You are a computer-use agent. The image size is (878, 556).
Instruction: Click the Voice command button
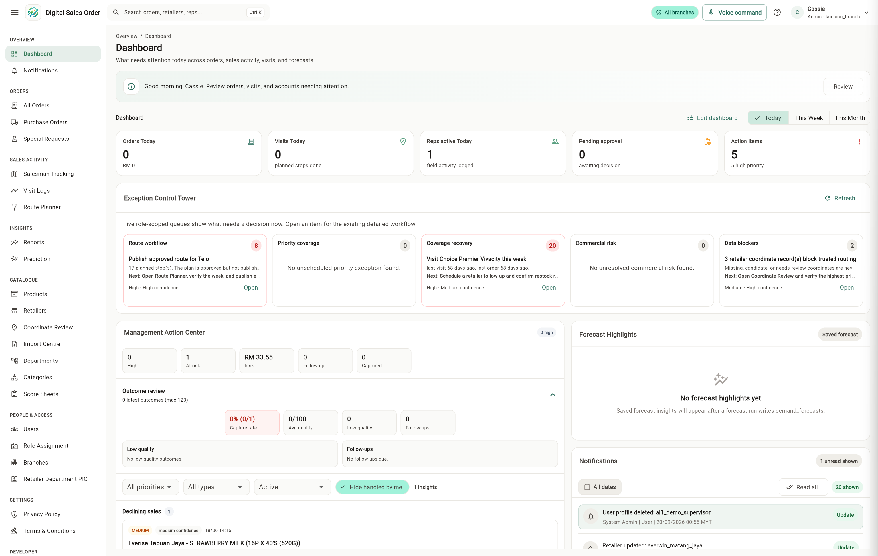tap(734, 12)
